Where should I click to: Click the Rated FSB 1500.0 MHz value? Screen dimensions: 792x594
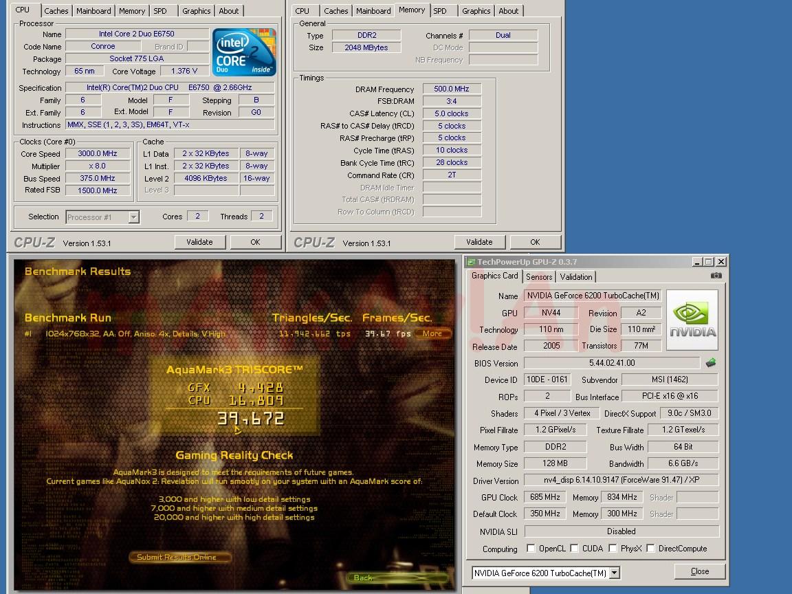98,190
